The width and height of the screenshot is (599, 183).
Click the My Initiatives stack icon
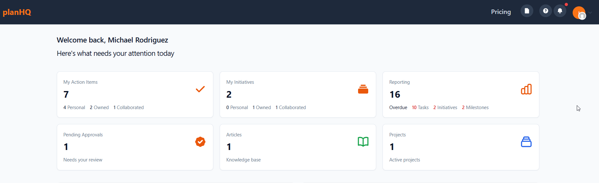363,89
